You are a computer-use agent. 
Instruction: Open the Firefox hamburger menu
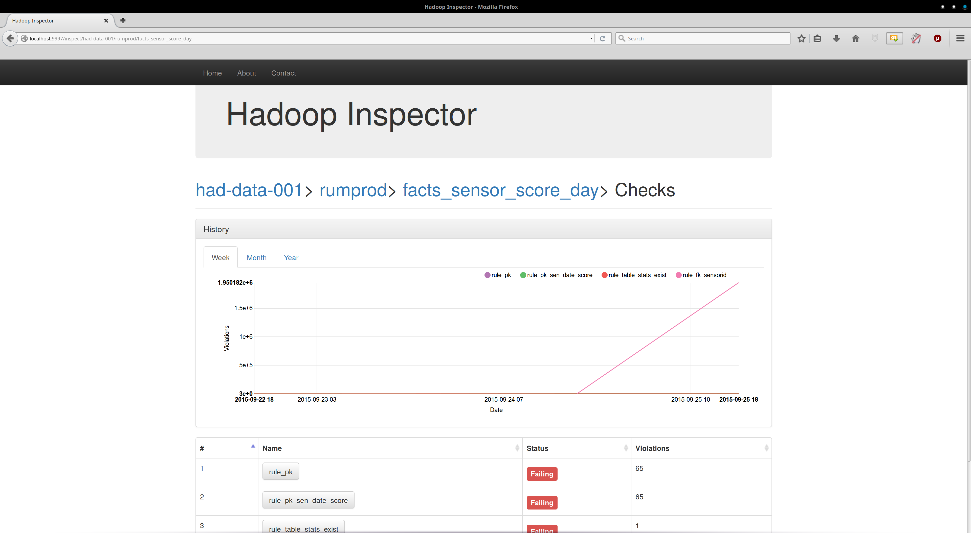(x=960, y=38)
